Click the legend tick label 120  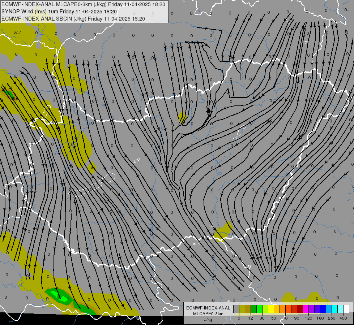[309, 318]
